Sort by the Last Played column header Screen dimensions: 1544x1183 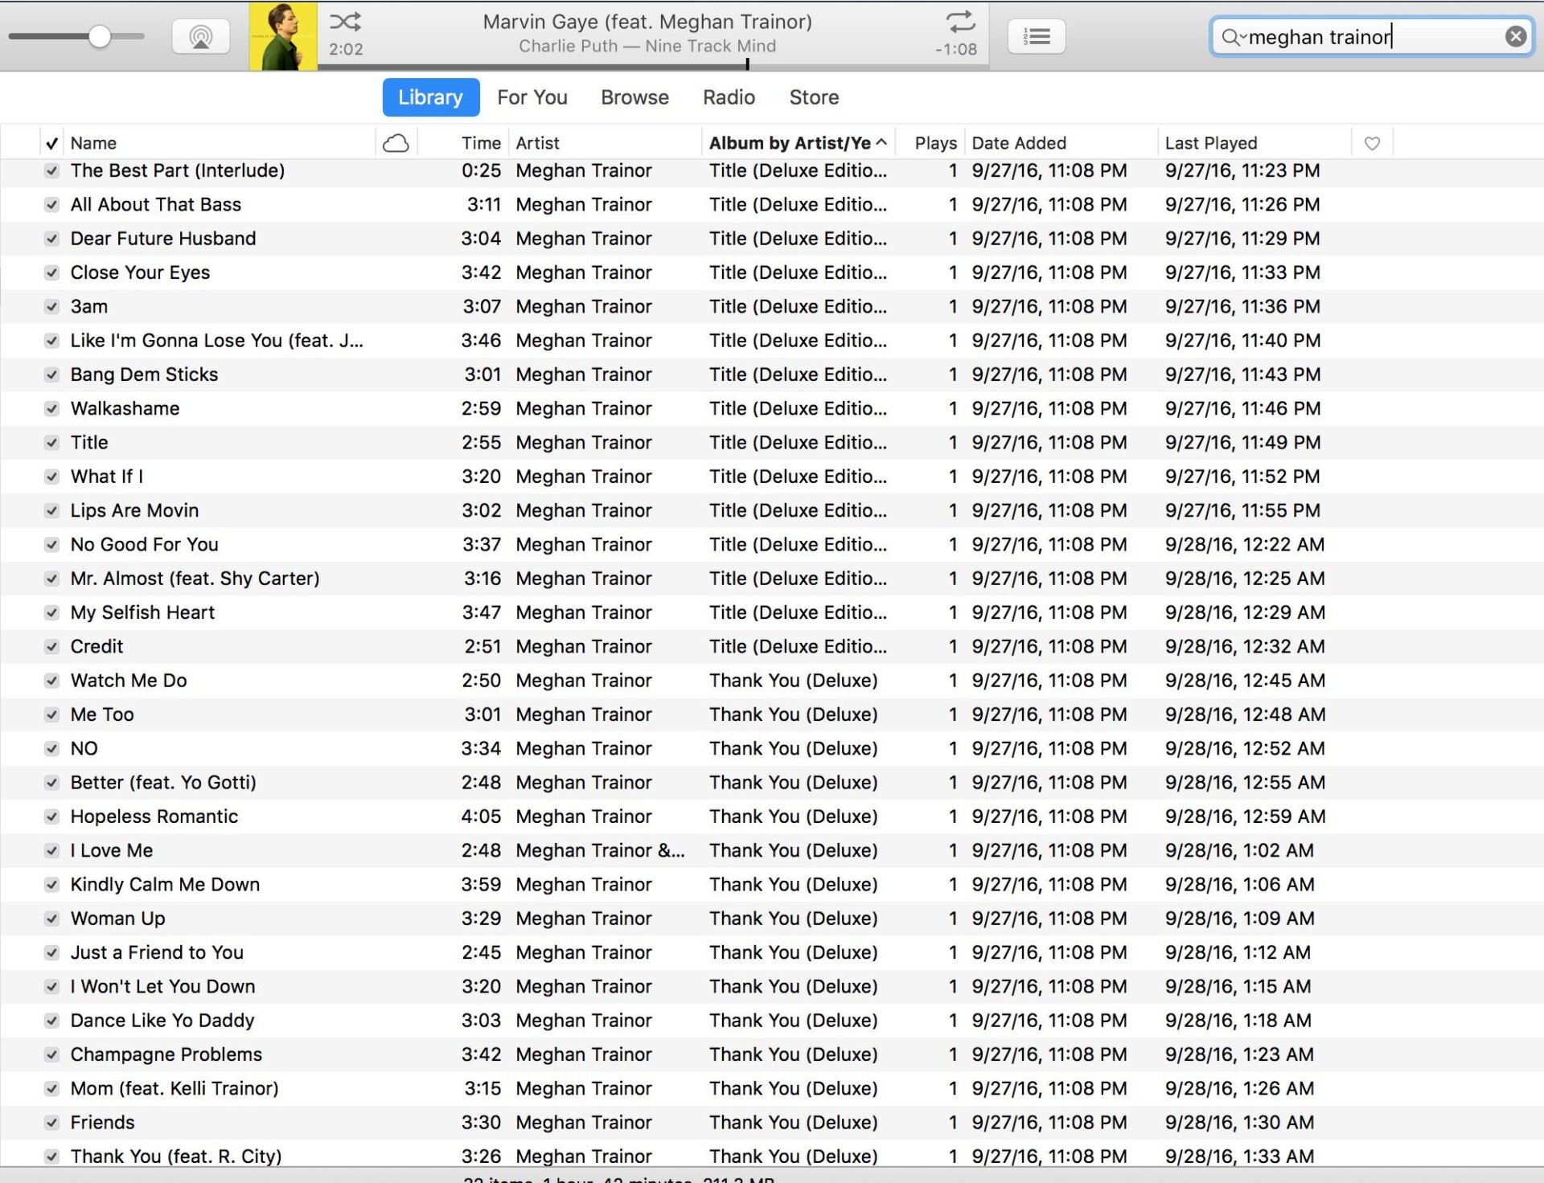point(1210,143)
